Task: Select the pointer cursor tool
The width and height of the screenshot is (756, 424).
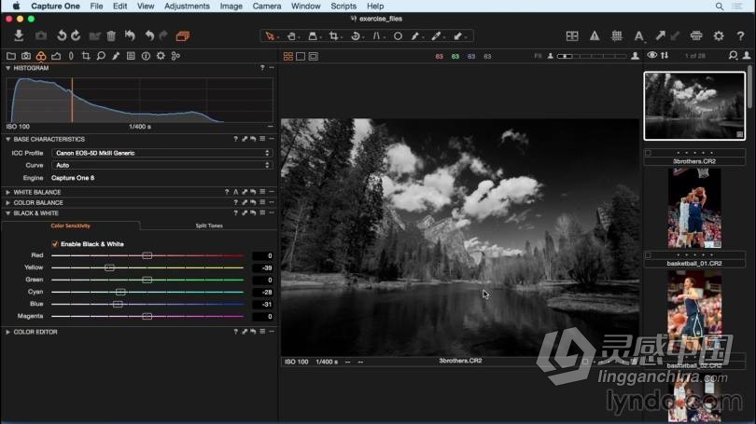Action: click(270, 36)
